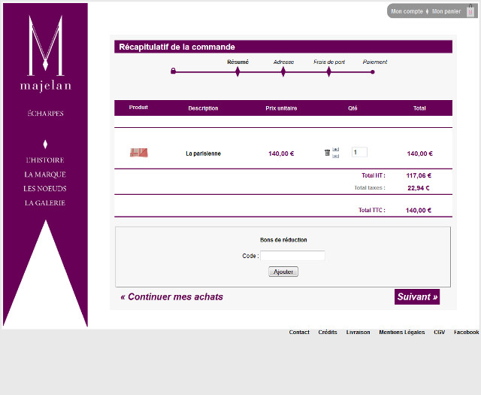This screenshot has width=481, height=395.
Task: Click the trash icon to remove La parisienne
Action: click(327, 153)
